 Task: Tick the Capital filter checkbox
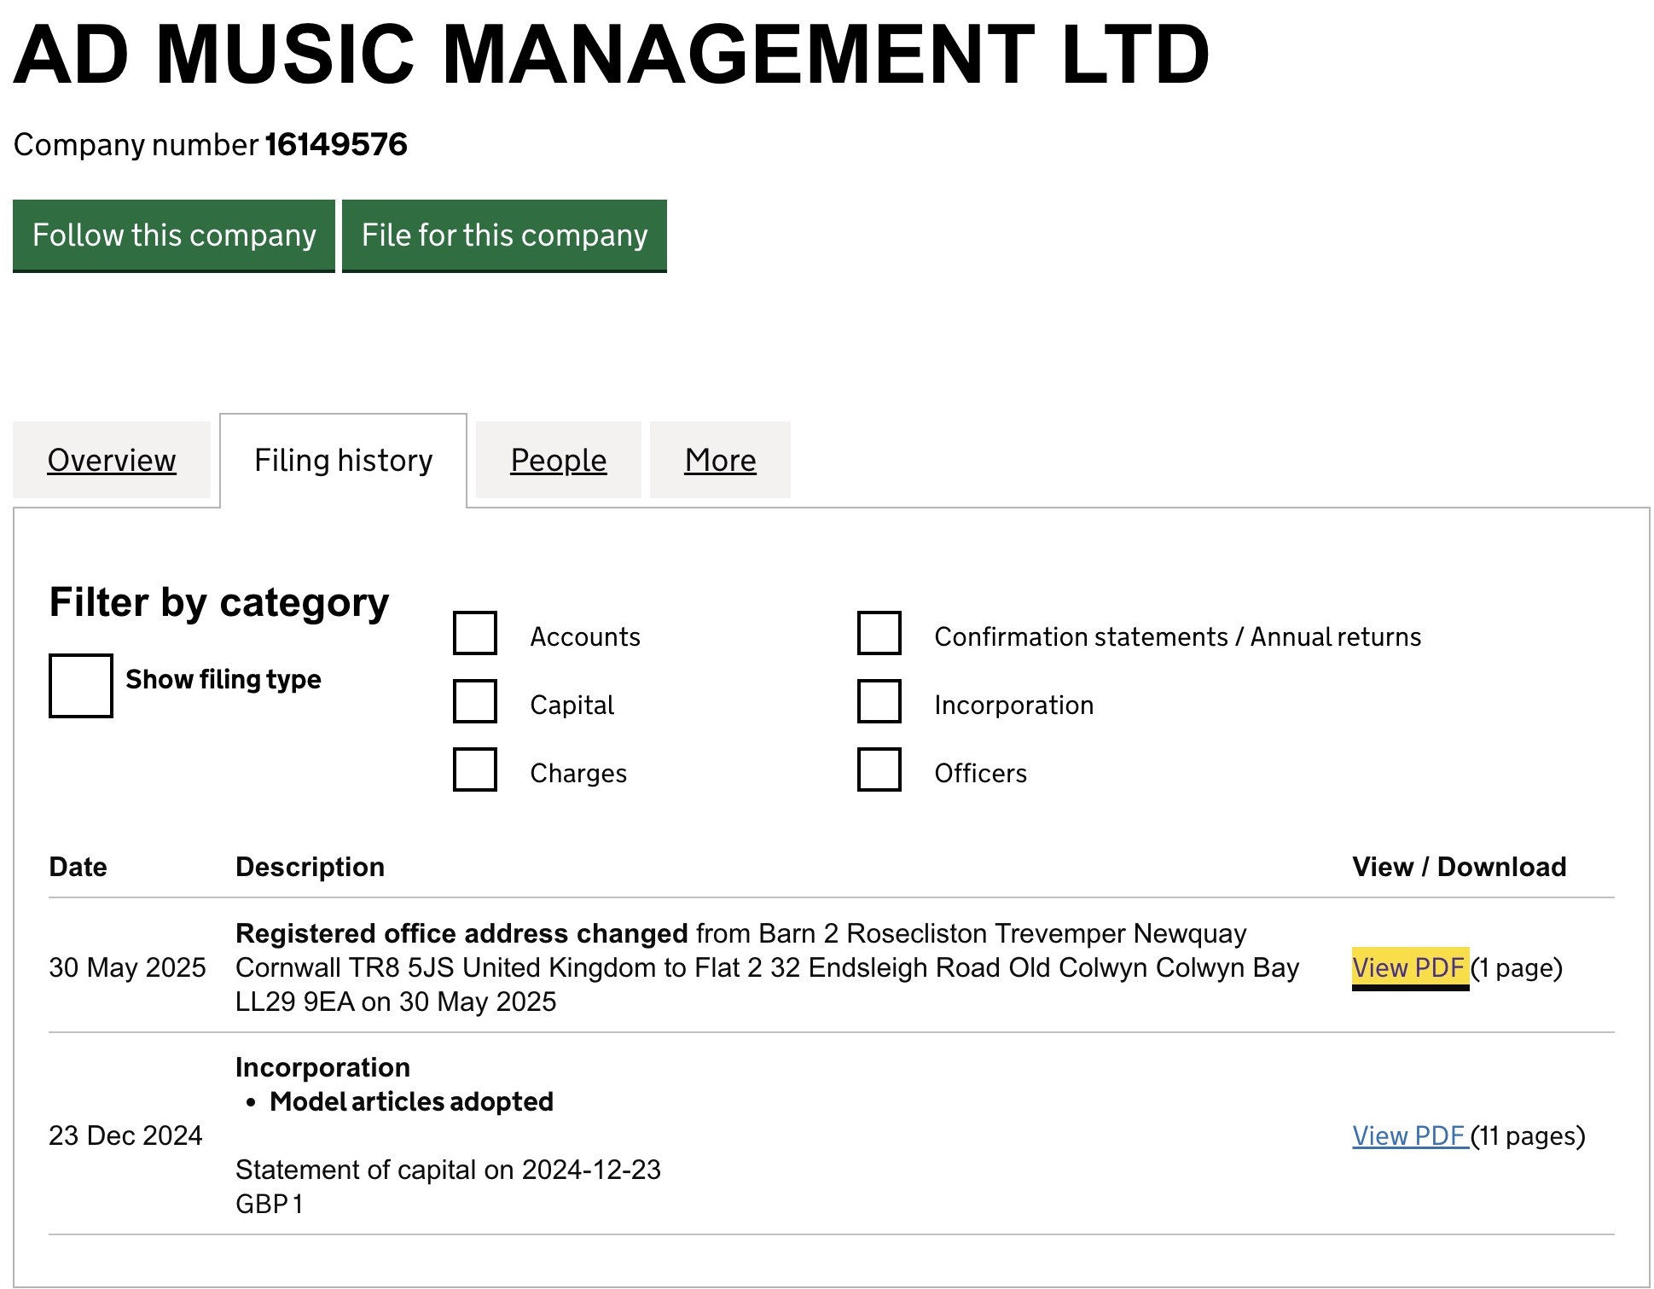point(475,701)
